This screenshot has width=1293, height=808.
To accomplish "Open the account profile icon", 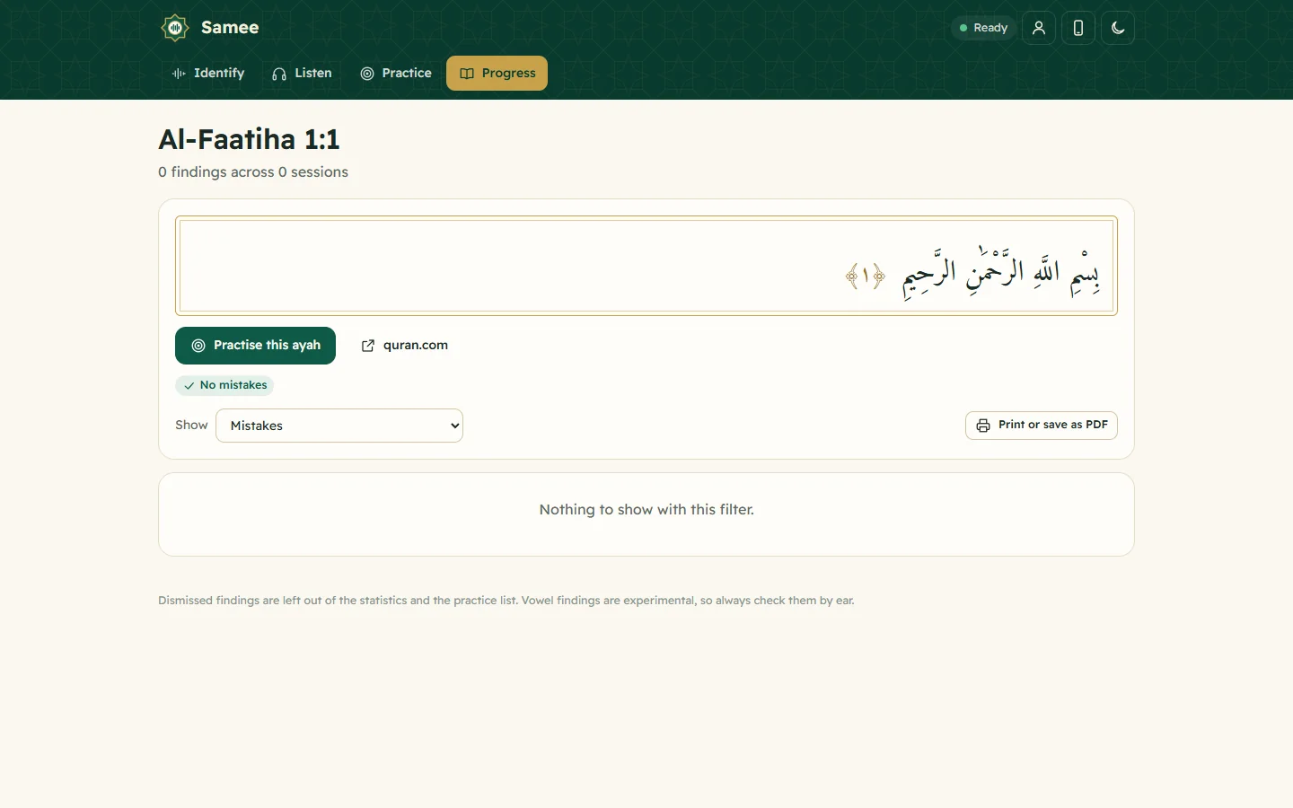I will (1039, 28).
